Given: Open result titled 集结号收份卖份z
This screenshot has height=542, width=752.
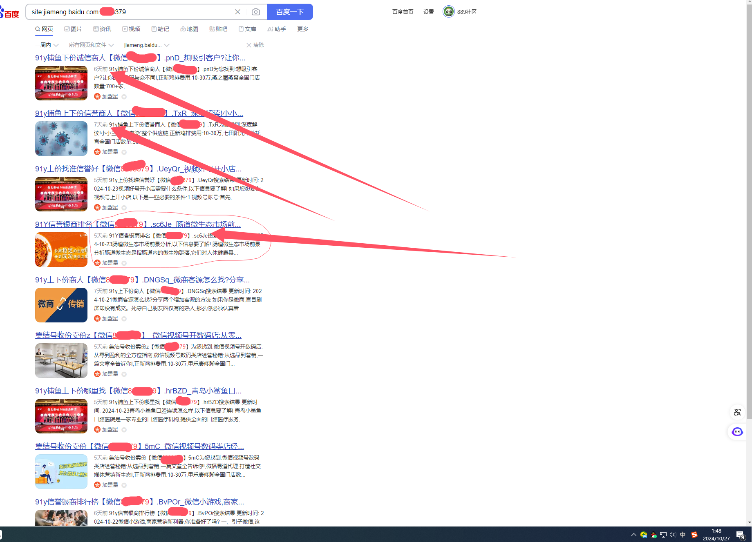Looking at the screenshot, I should click(x=138, y=335).
